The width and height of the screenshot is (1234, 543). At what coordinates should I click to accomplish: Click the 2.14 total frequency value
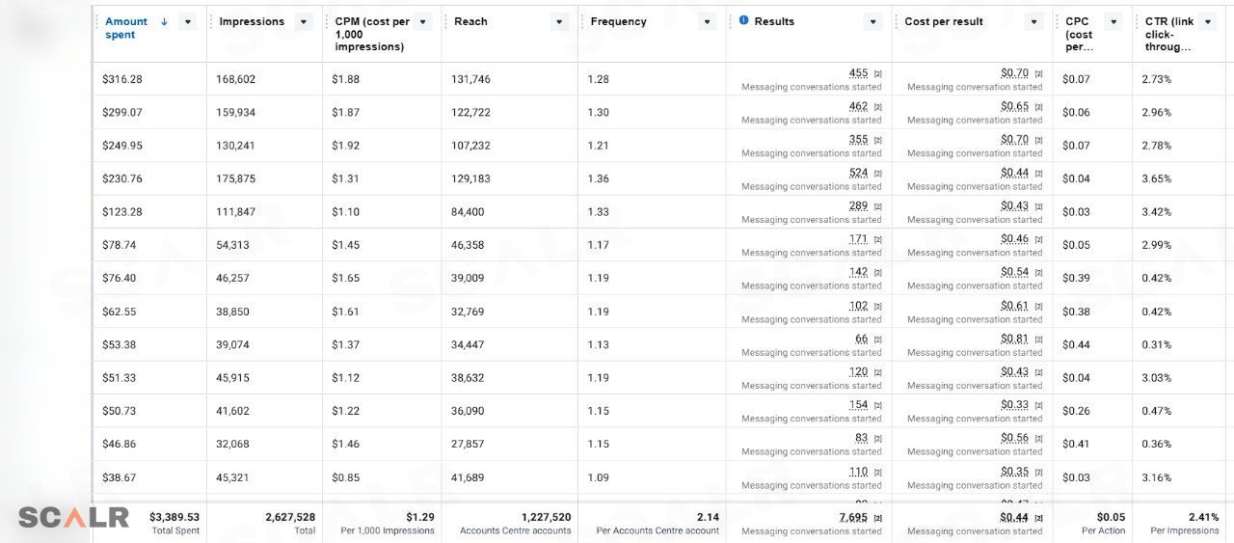tap(708, 517)
